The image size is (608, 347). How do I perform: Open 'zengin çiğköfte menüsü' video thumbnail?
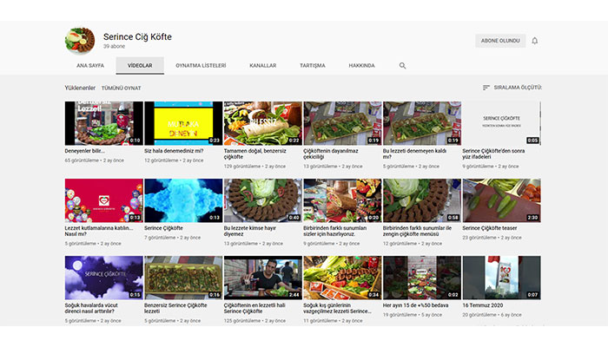click(x=422, y=200)
